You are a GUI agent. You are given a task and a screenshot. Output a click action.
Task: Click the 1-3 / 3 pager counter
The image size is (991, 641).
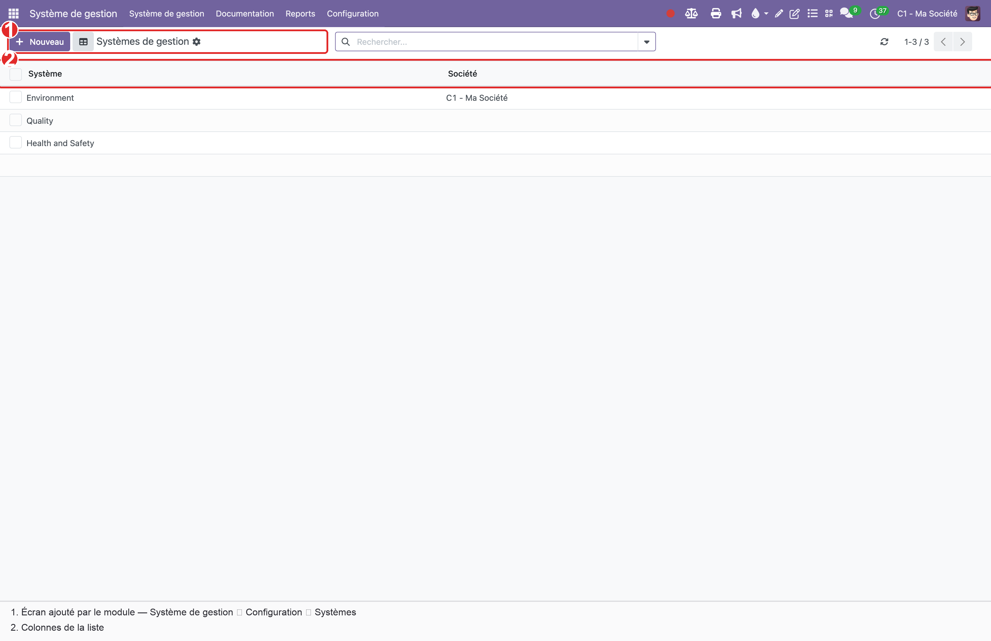[x=916, y=42]
